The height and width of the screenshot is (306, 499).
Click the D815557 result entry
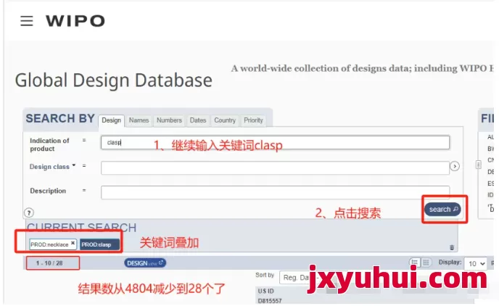pos(270,301)
